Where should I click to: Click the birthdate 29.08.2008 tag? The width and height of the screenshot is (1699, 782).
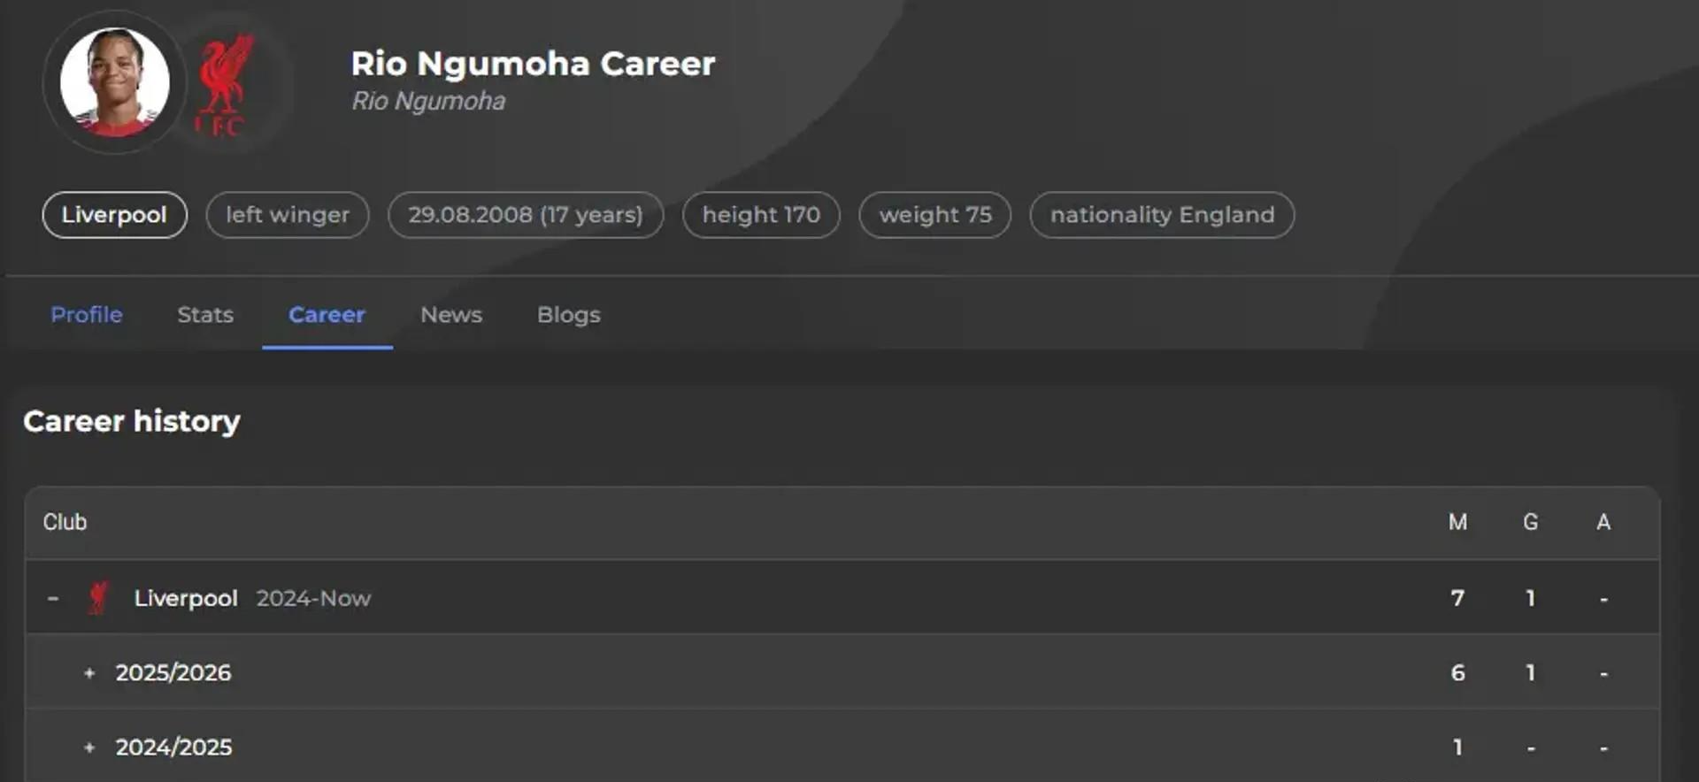(526, 215)
